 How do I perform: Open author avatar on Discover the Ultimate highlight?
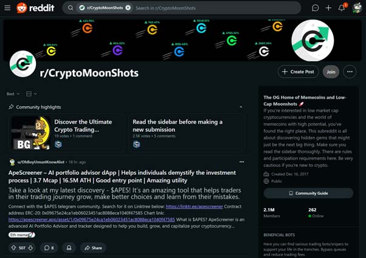tap(58, 144)
